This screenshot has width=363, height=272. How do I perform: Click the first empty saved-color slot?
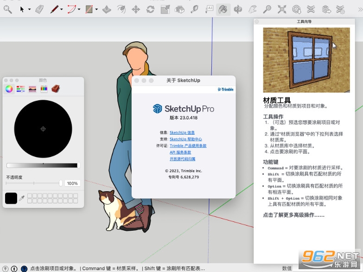(30, 196)
